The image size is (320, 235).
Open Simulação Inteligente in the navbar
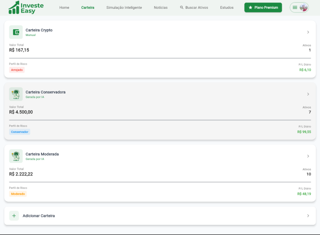[x=124, y=8]
